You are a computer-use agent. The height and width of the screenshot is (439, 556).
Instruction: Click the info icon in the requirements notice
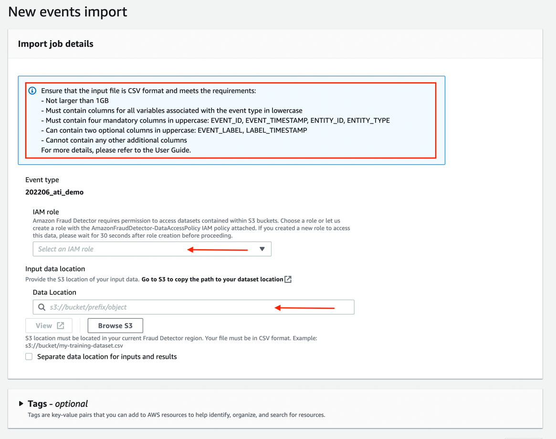pos(32,91)
